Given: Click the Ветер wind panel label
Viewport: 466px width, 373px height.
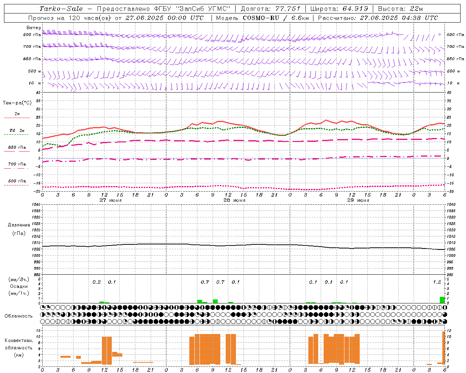Looking at the screenshot, I should pos(33,28).
